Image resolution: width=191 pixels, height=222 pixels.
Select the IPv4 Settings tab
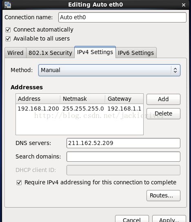click(x=95, y=52)
